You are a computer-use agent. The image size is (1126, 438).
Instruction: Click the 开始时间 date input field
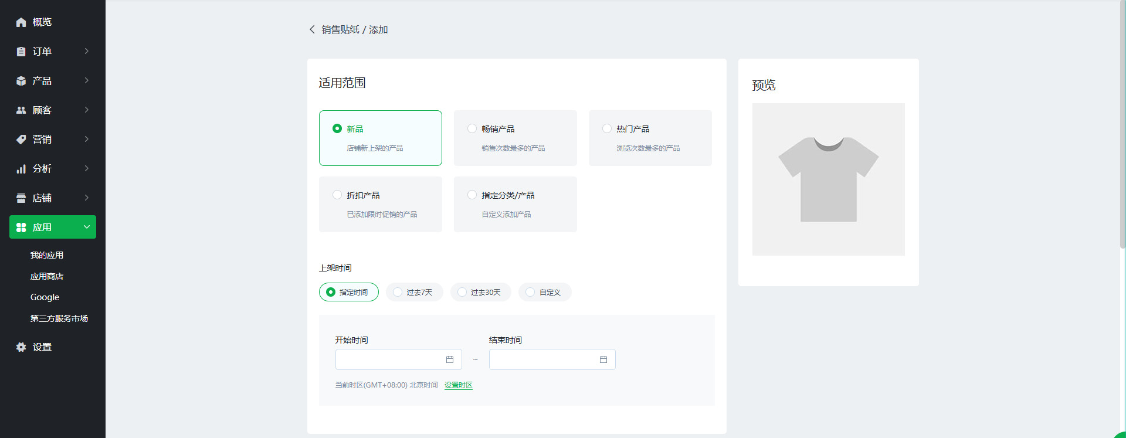[390, 359]
